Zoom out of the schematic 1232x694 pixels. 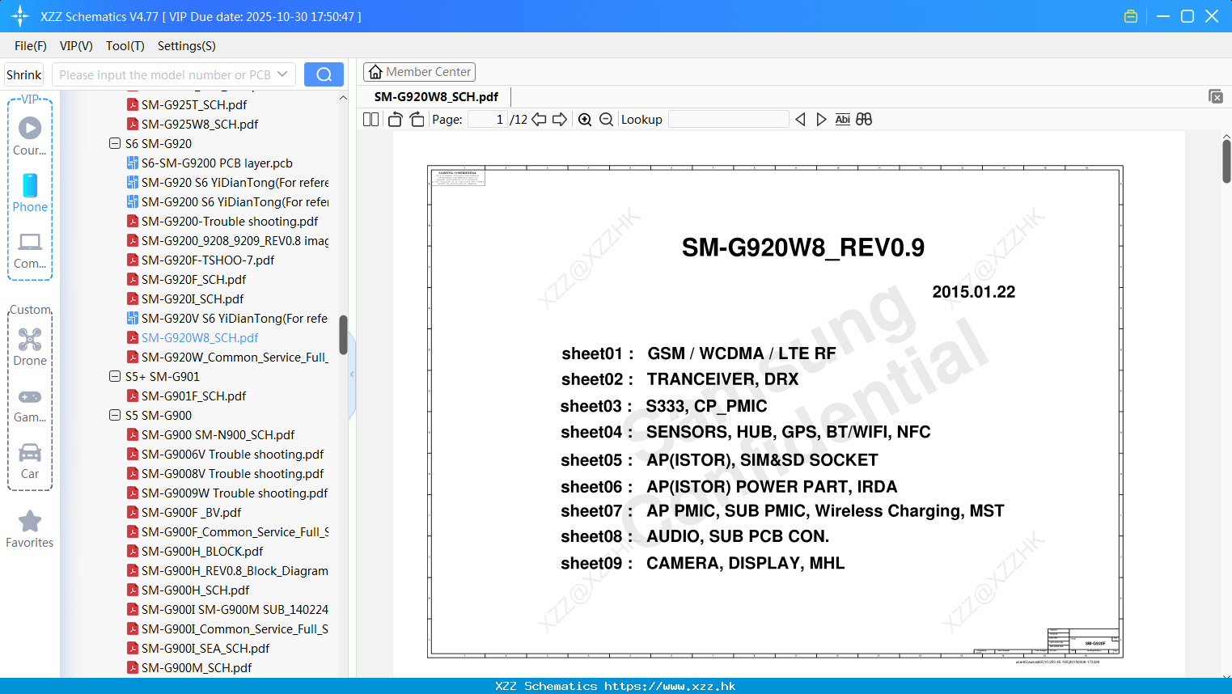pyautogui.click(x=606, y=120)
